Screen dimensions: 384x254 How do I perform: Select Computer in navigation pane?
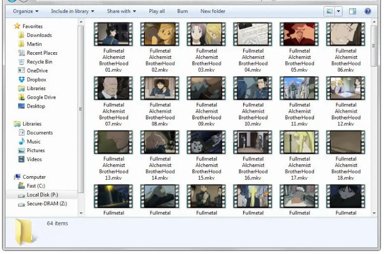34,177
